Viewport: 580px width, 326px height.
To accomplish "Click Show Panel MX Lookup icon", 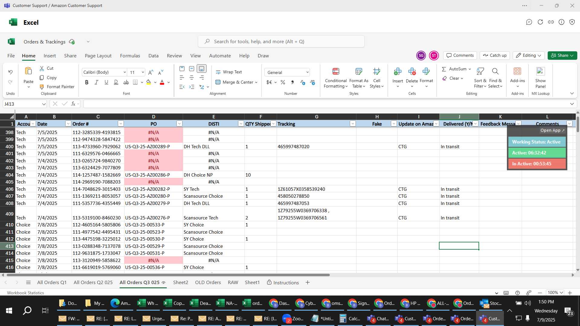I will point(540,72).
